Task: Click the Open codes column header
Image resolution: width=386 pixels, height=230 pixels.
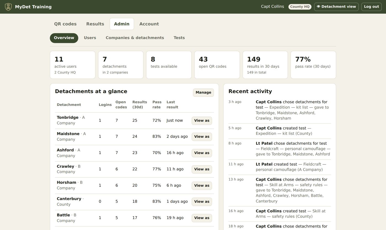Action: [121, 105]
